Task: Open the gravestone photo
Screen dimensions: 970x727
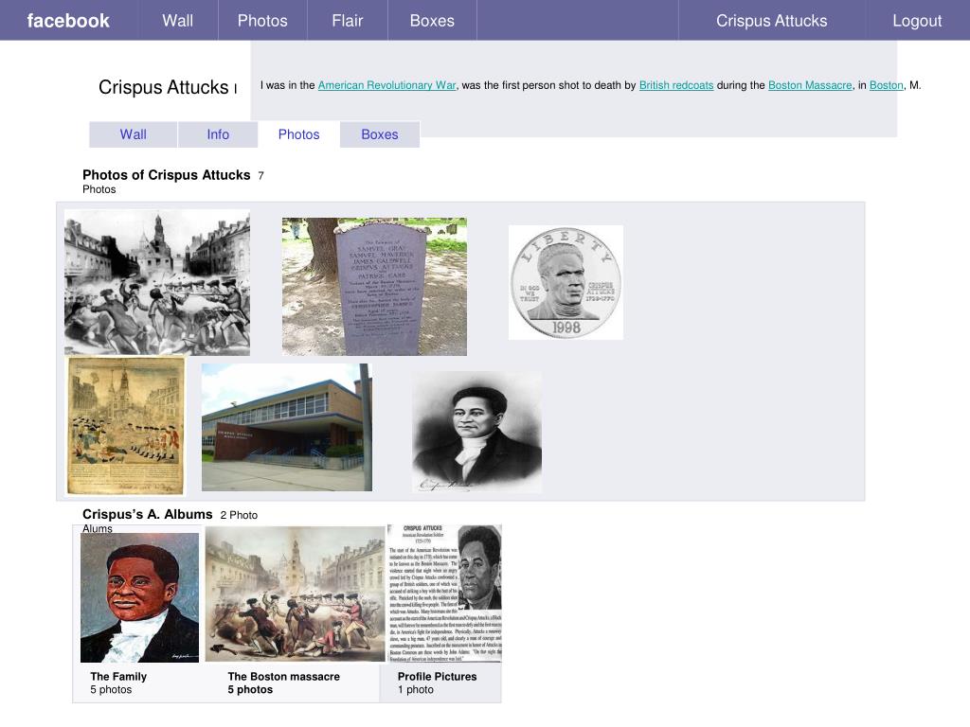Action: 374,286
